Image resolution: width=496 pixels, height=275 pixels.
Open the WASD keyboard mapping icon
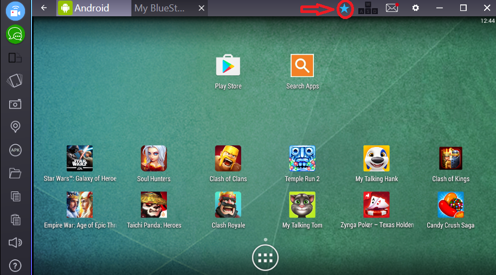(368, 8)
